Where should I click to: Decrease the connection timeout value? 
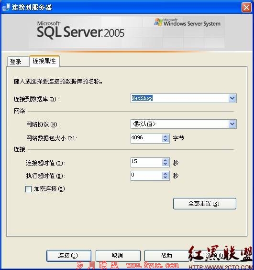point(165,164)
